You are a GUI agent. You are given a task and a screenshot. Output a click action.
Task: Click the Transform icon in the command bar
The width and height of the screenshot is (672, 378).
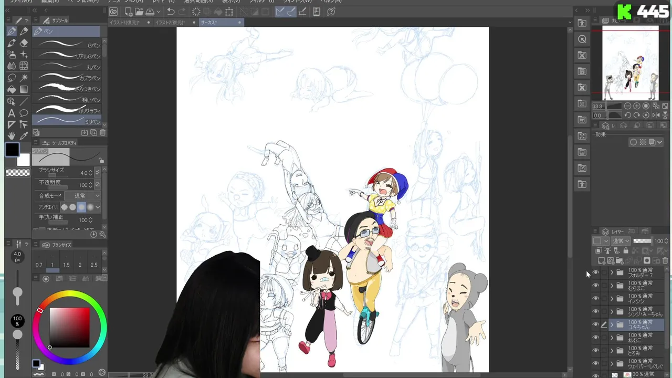coord(229,12)
